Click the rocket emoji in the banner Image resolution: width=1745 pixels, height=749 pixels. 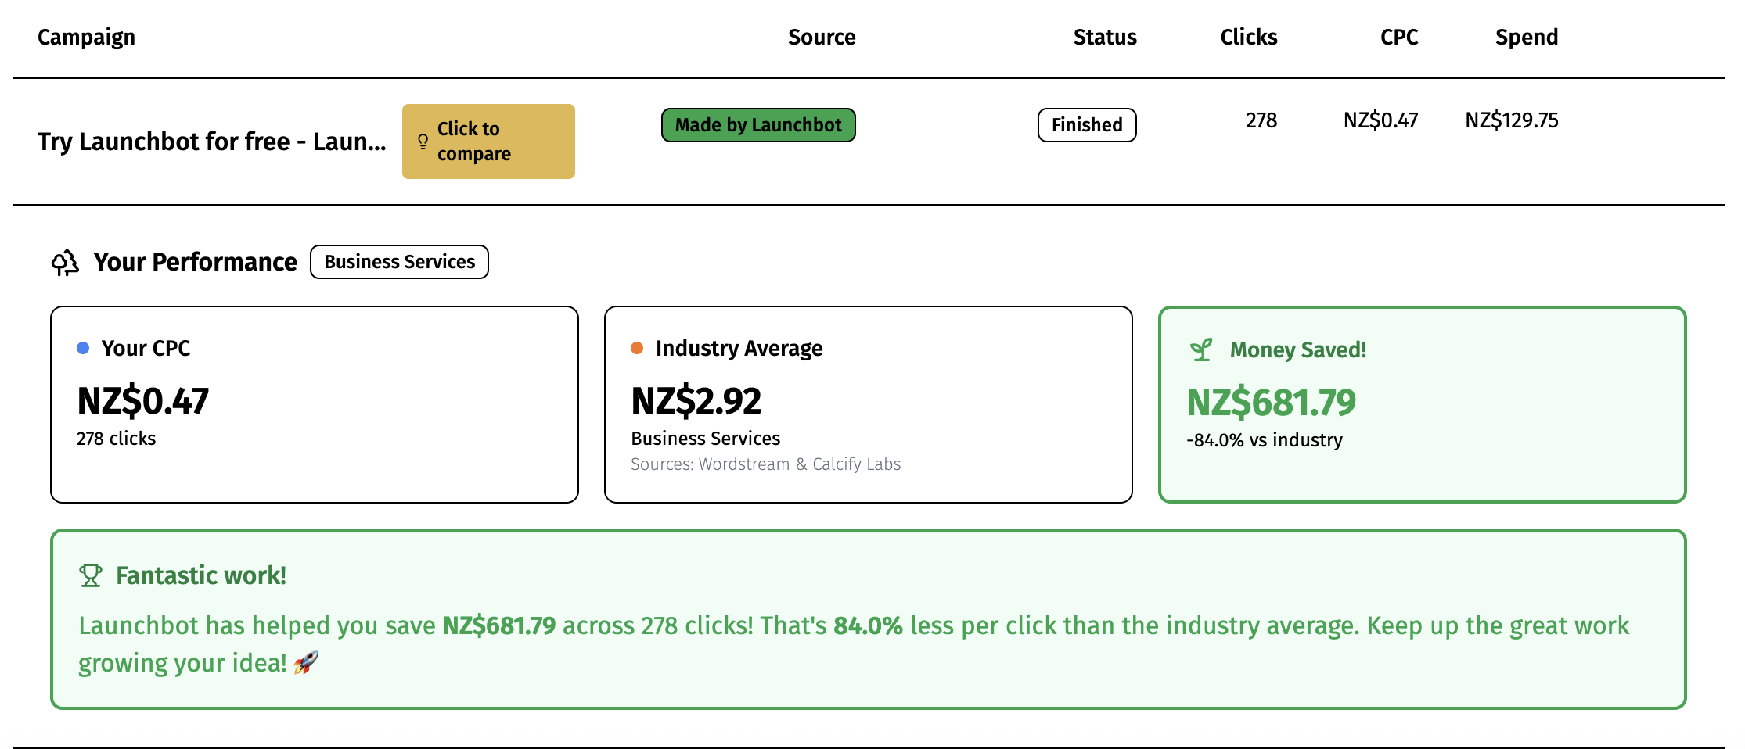click(305, 663)
